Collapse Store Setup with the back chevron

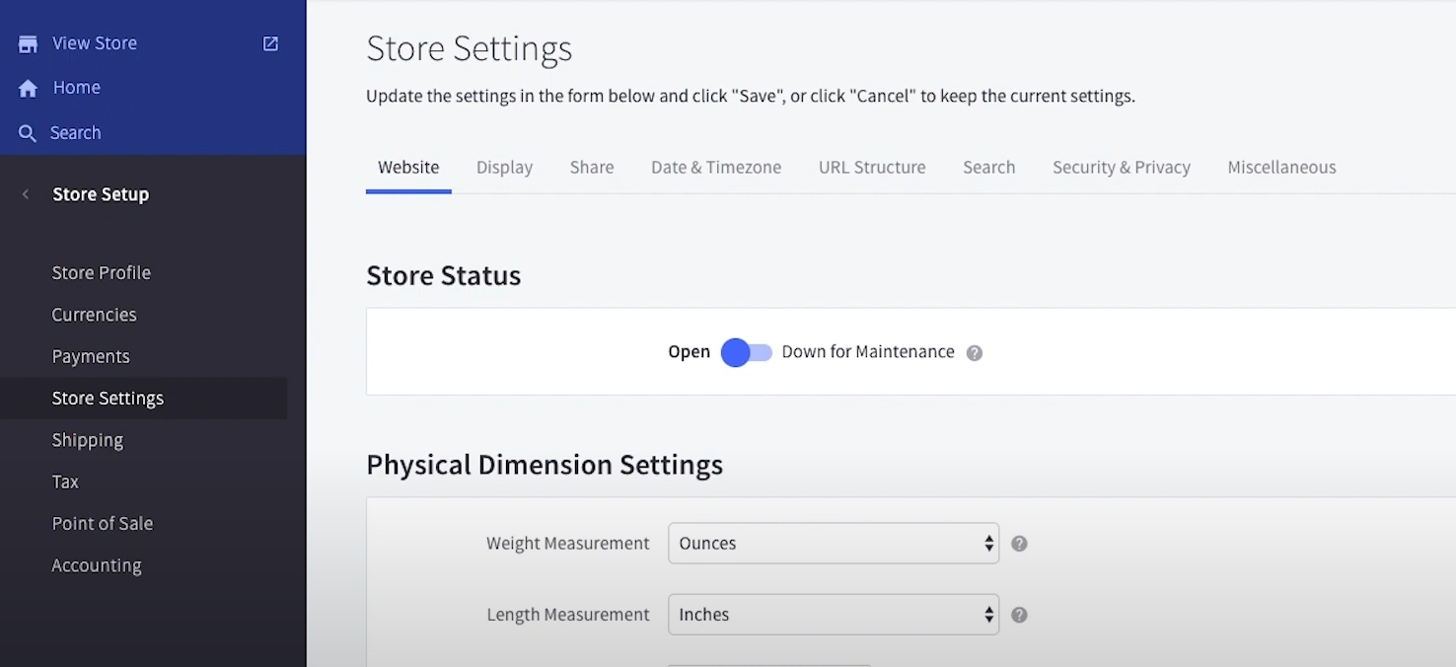pyautogui.click(x=26, y=194)
